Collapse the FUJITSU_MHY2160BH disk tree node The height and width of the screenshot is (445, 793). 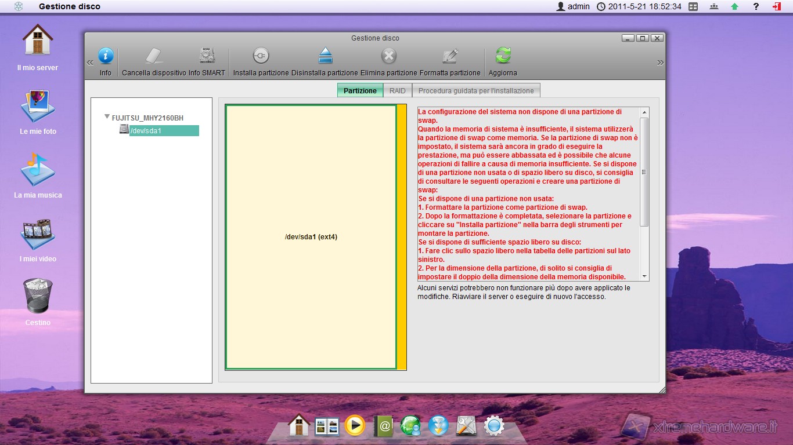coord(107,117)
